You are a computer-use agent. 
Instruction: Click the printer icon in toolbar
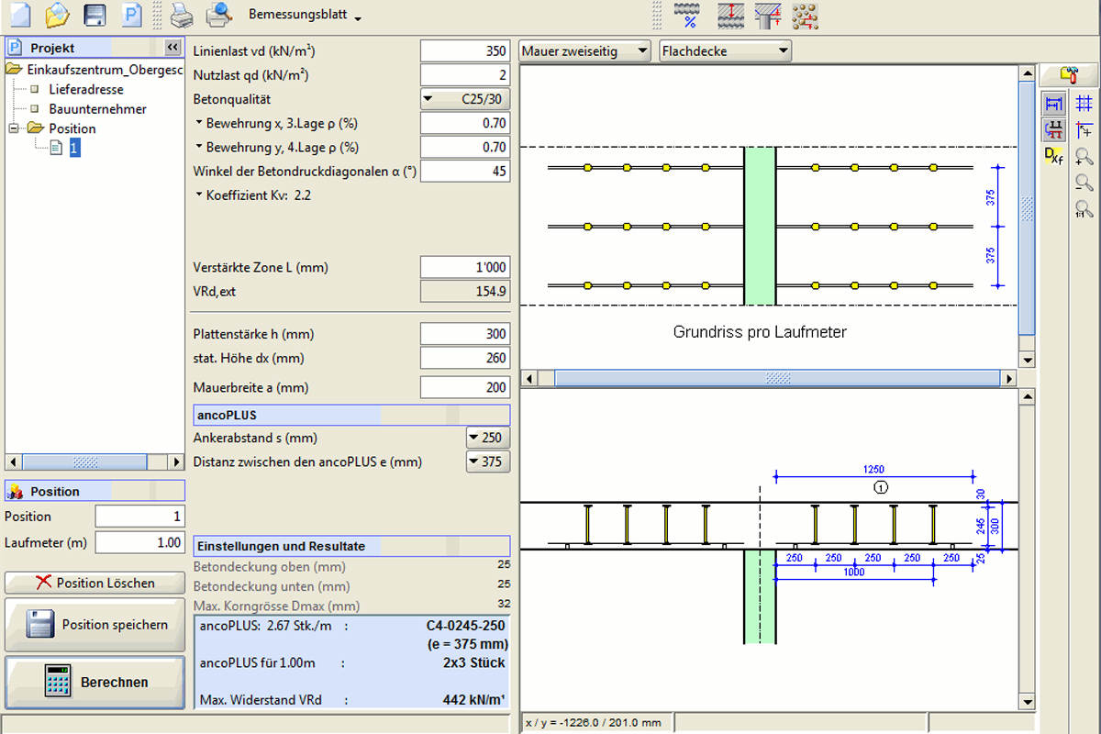point(182,16)
